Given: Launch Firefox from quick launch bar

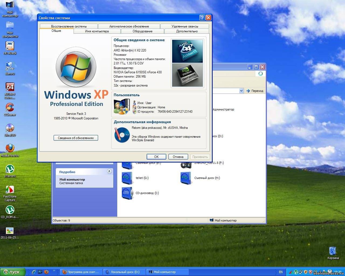Looking at the screenshot, I should click(x=46, y=272).
